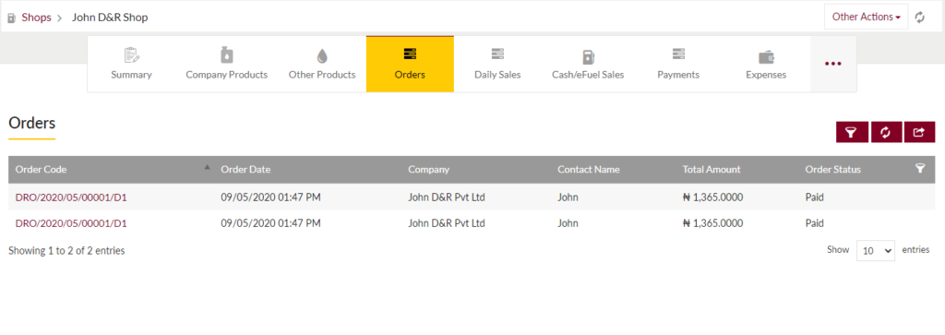Open the Expenses tab
Screen dimensions: 945x335
point(766,64)
